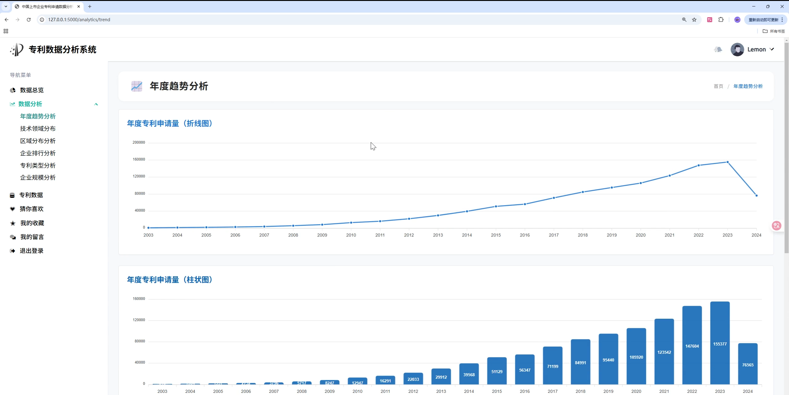
Task: Open the tab search dropdown arrow
Action: (6, 6)
